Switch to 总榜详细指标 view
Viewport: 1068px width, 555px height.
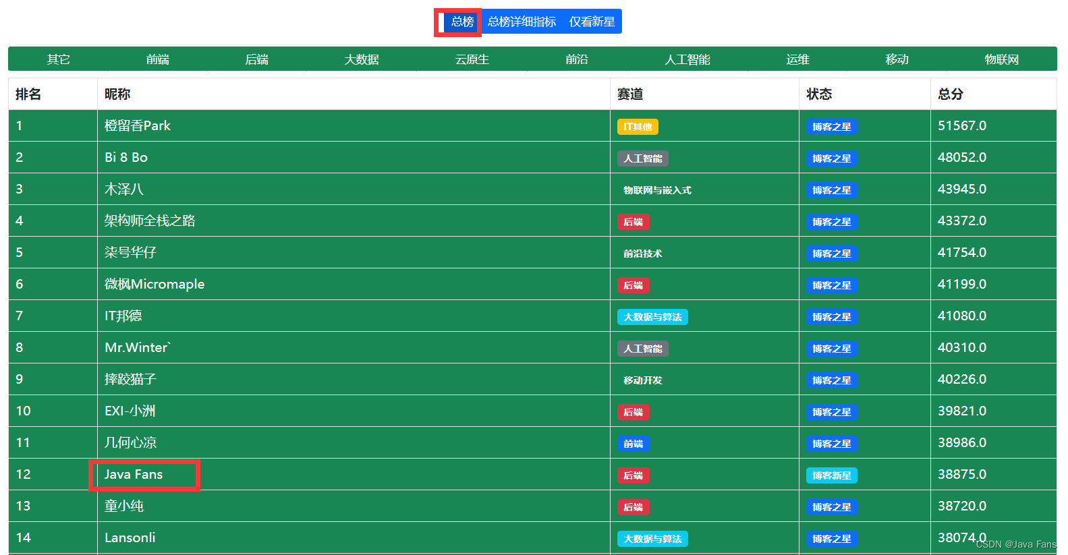point(522,22)
